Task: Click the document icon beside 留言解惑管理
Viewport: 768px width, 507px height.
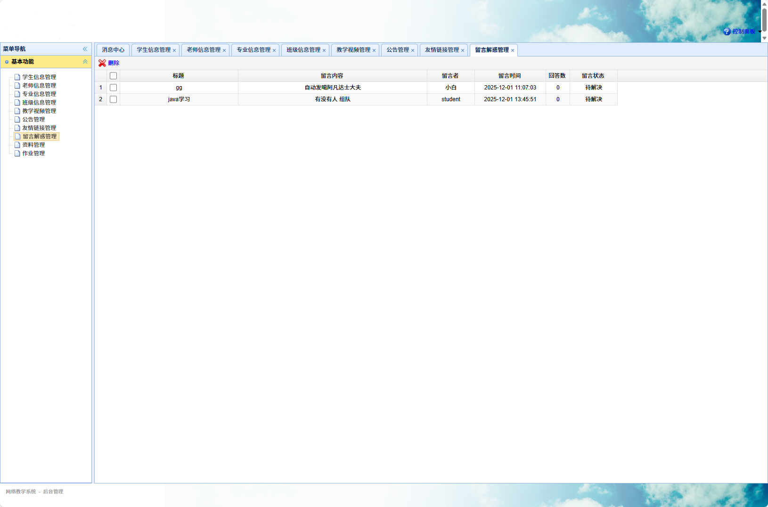Action: (17, 137)
